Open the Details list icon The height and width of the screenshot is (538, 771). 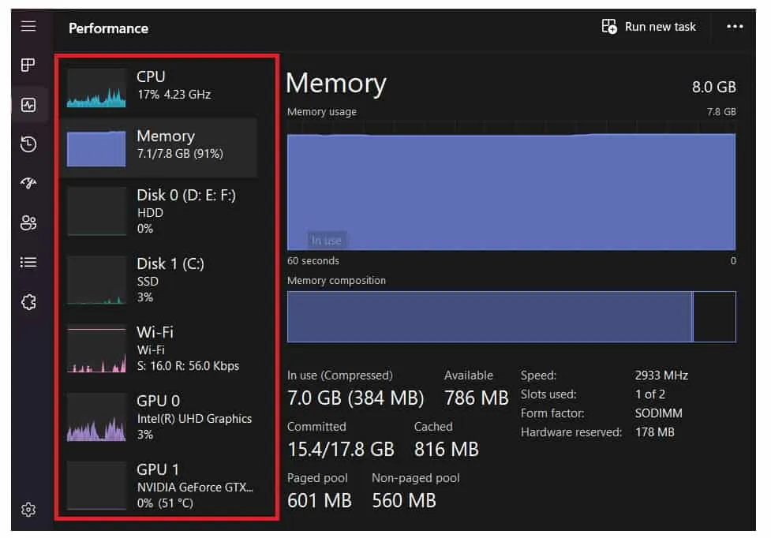point(28,263)
